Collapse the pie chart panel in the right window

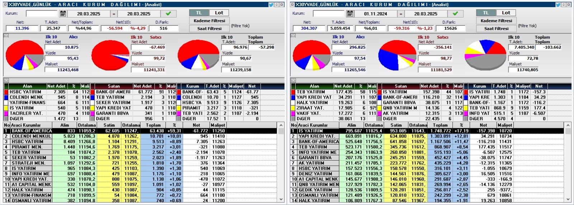click(x=293, y=35)
